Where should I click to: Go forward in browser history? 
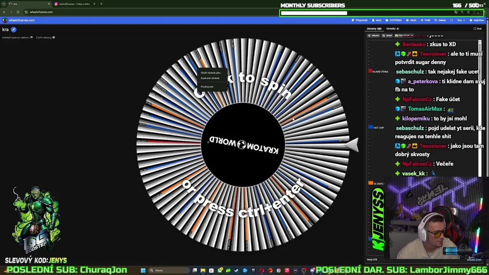pos(11,12)
